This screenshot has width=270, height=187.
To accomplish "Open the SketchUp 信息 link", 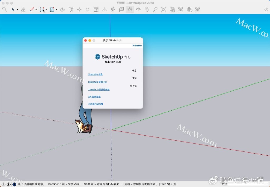I will (x=95, y=74).
